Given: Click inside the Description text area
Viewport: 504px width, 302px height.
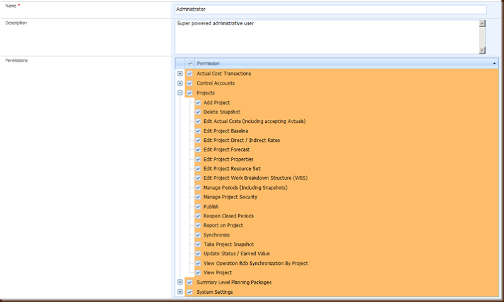Looking at the screenshot, I should 326,37.
